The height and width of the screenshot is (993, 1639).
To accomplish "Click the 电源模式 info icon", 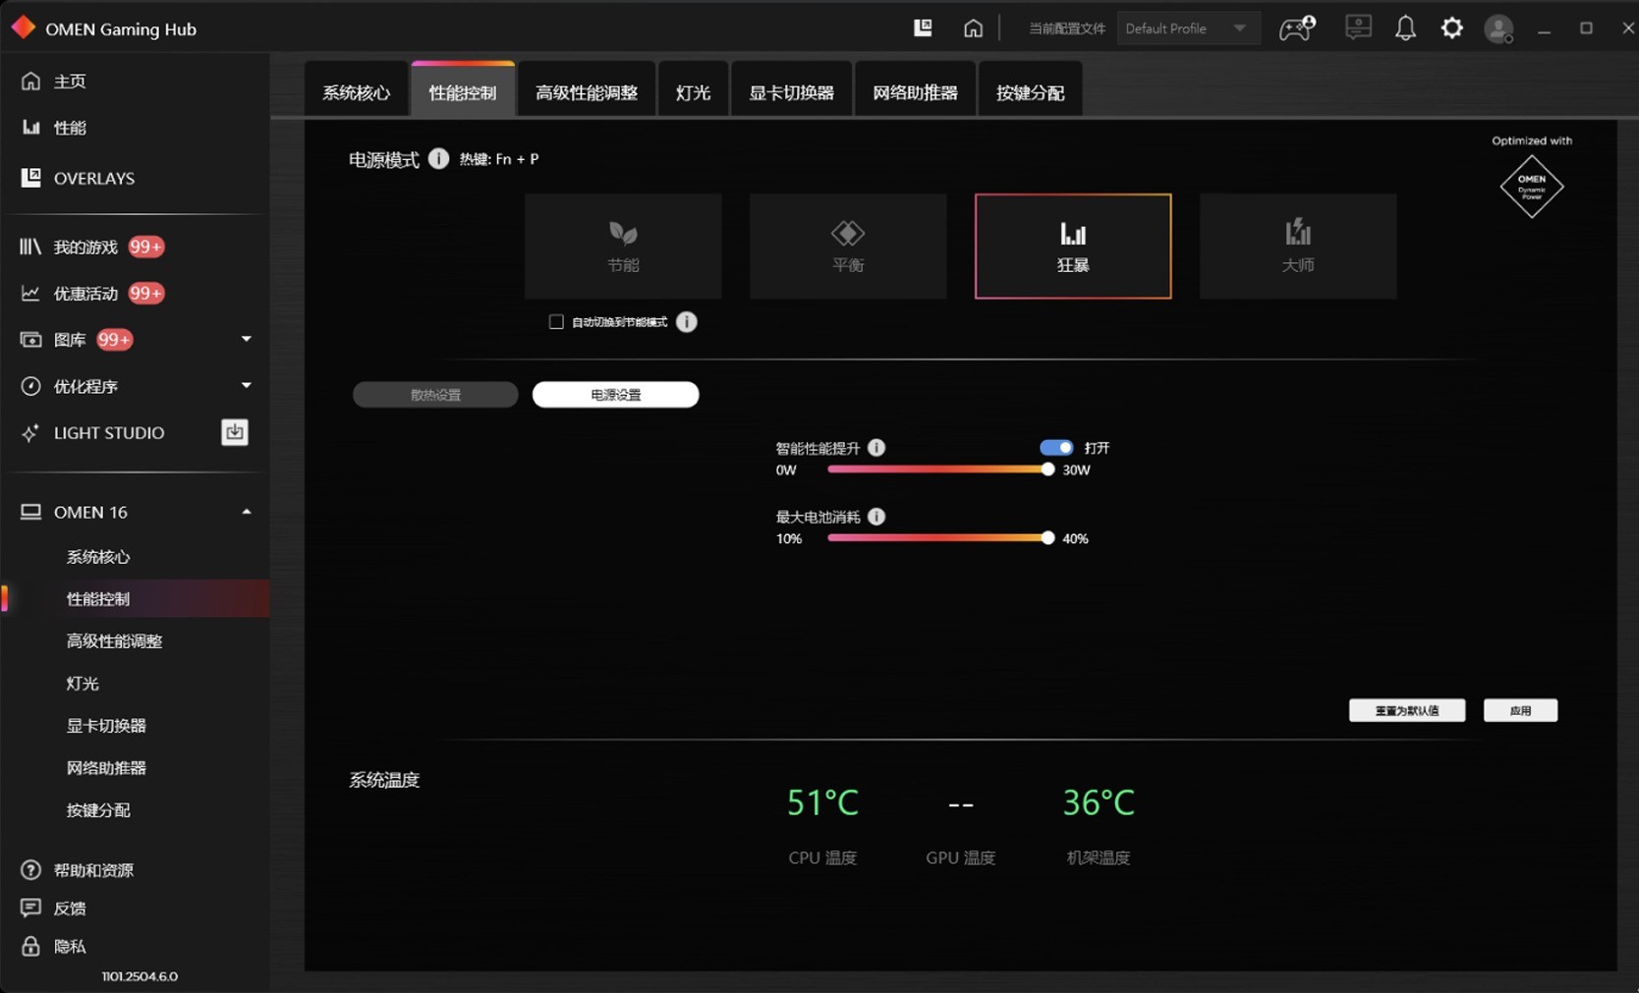I will (438, 158).
